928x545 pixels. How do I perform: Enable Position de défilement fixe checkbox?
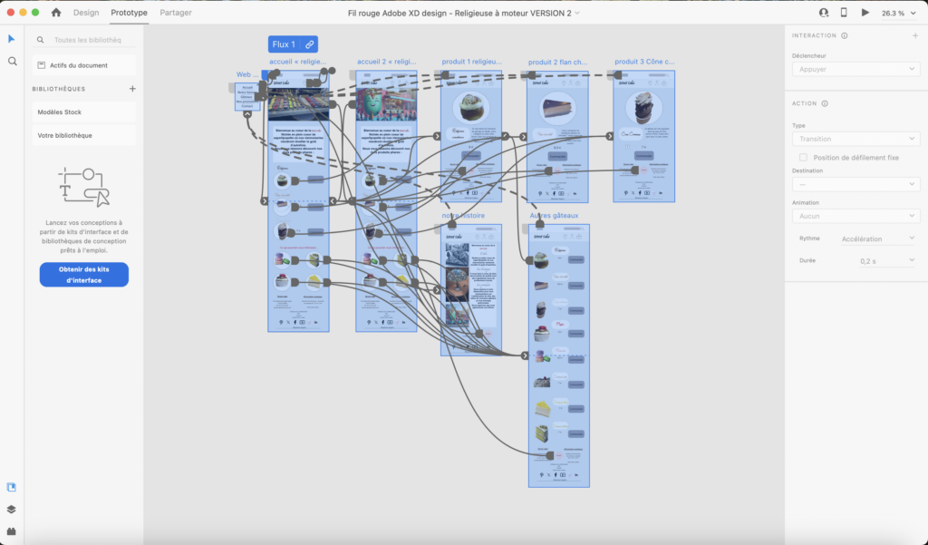click(803, 157)
